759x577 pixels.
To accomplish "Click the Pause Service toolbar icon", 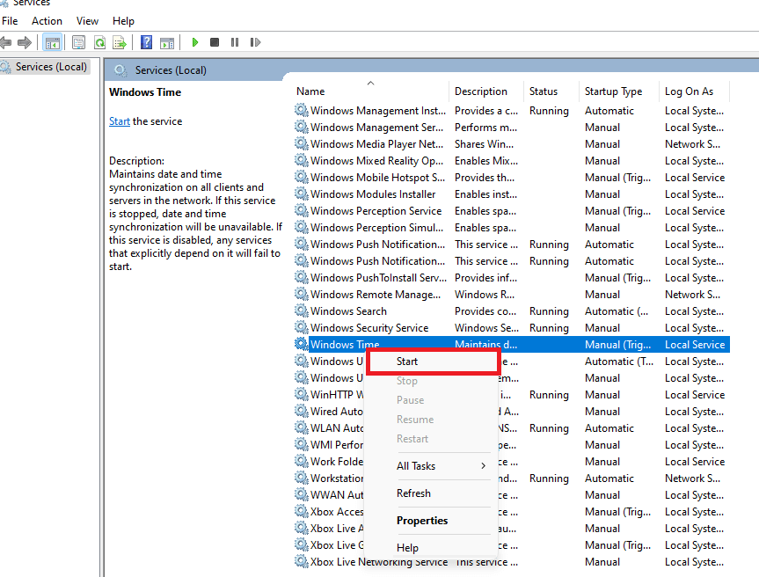I will click(x=235, y=42).
